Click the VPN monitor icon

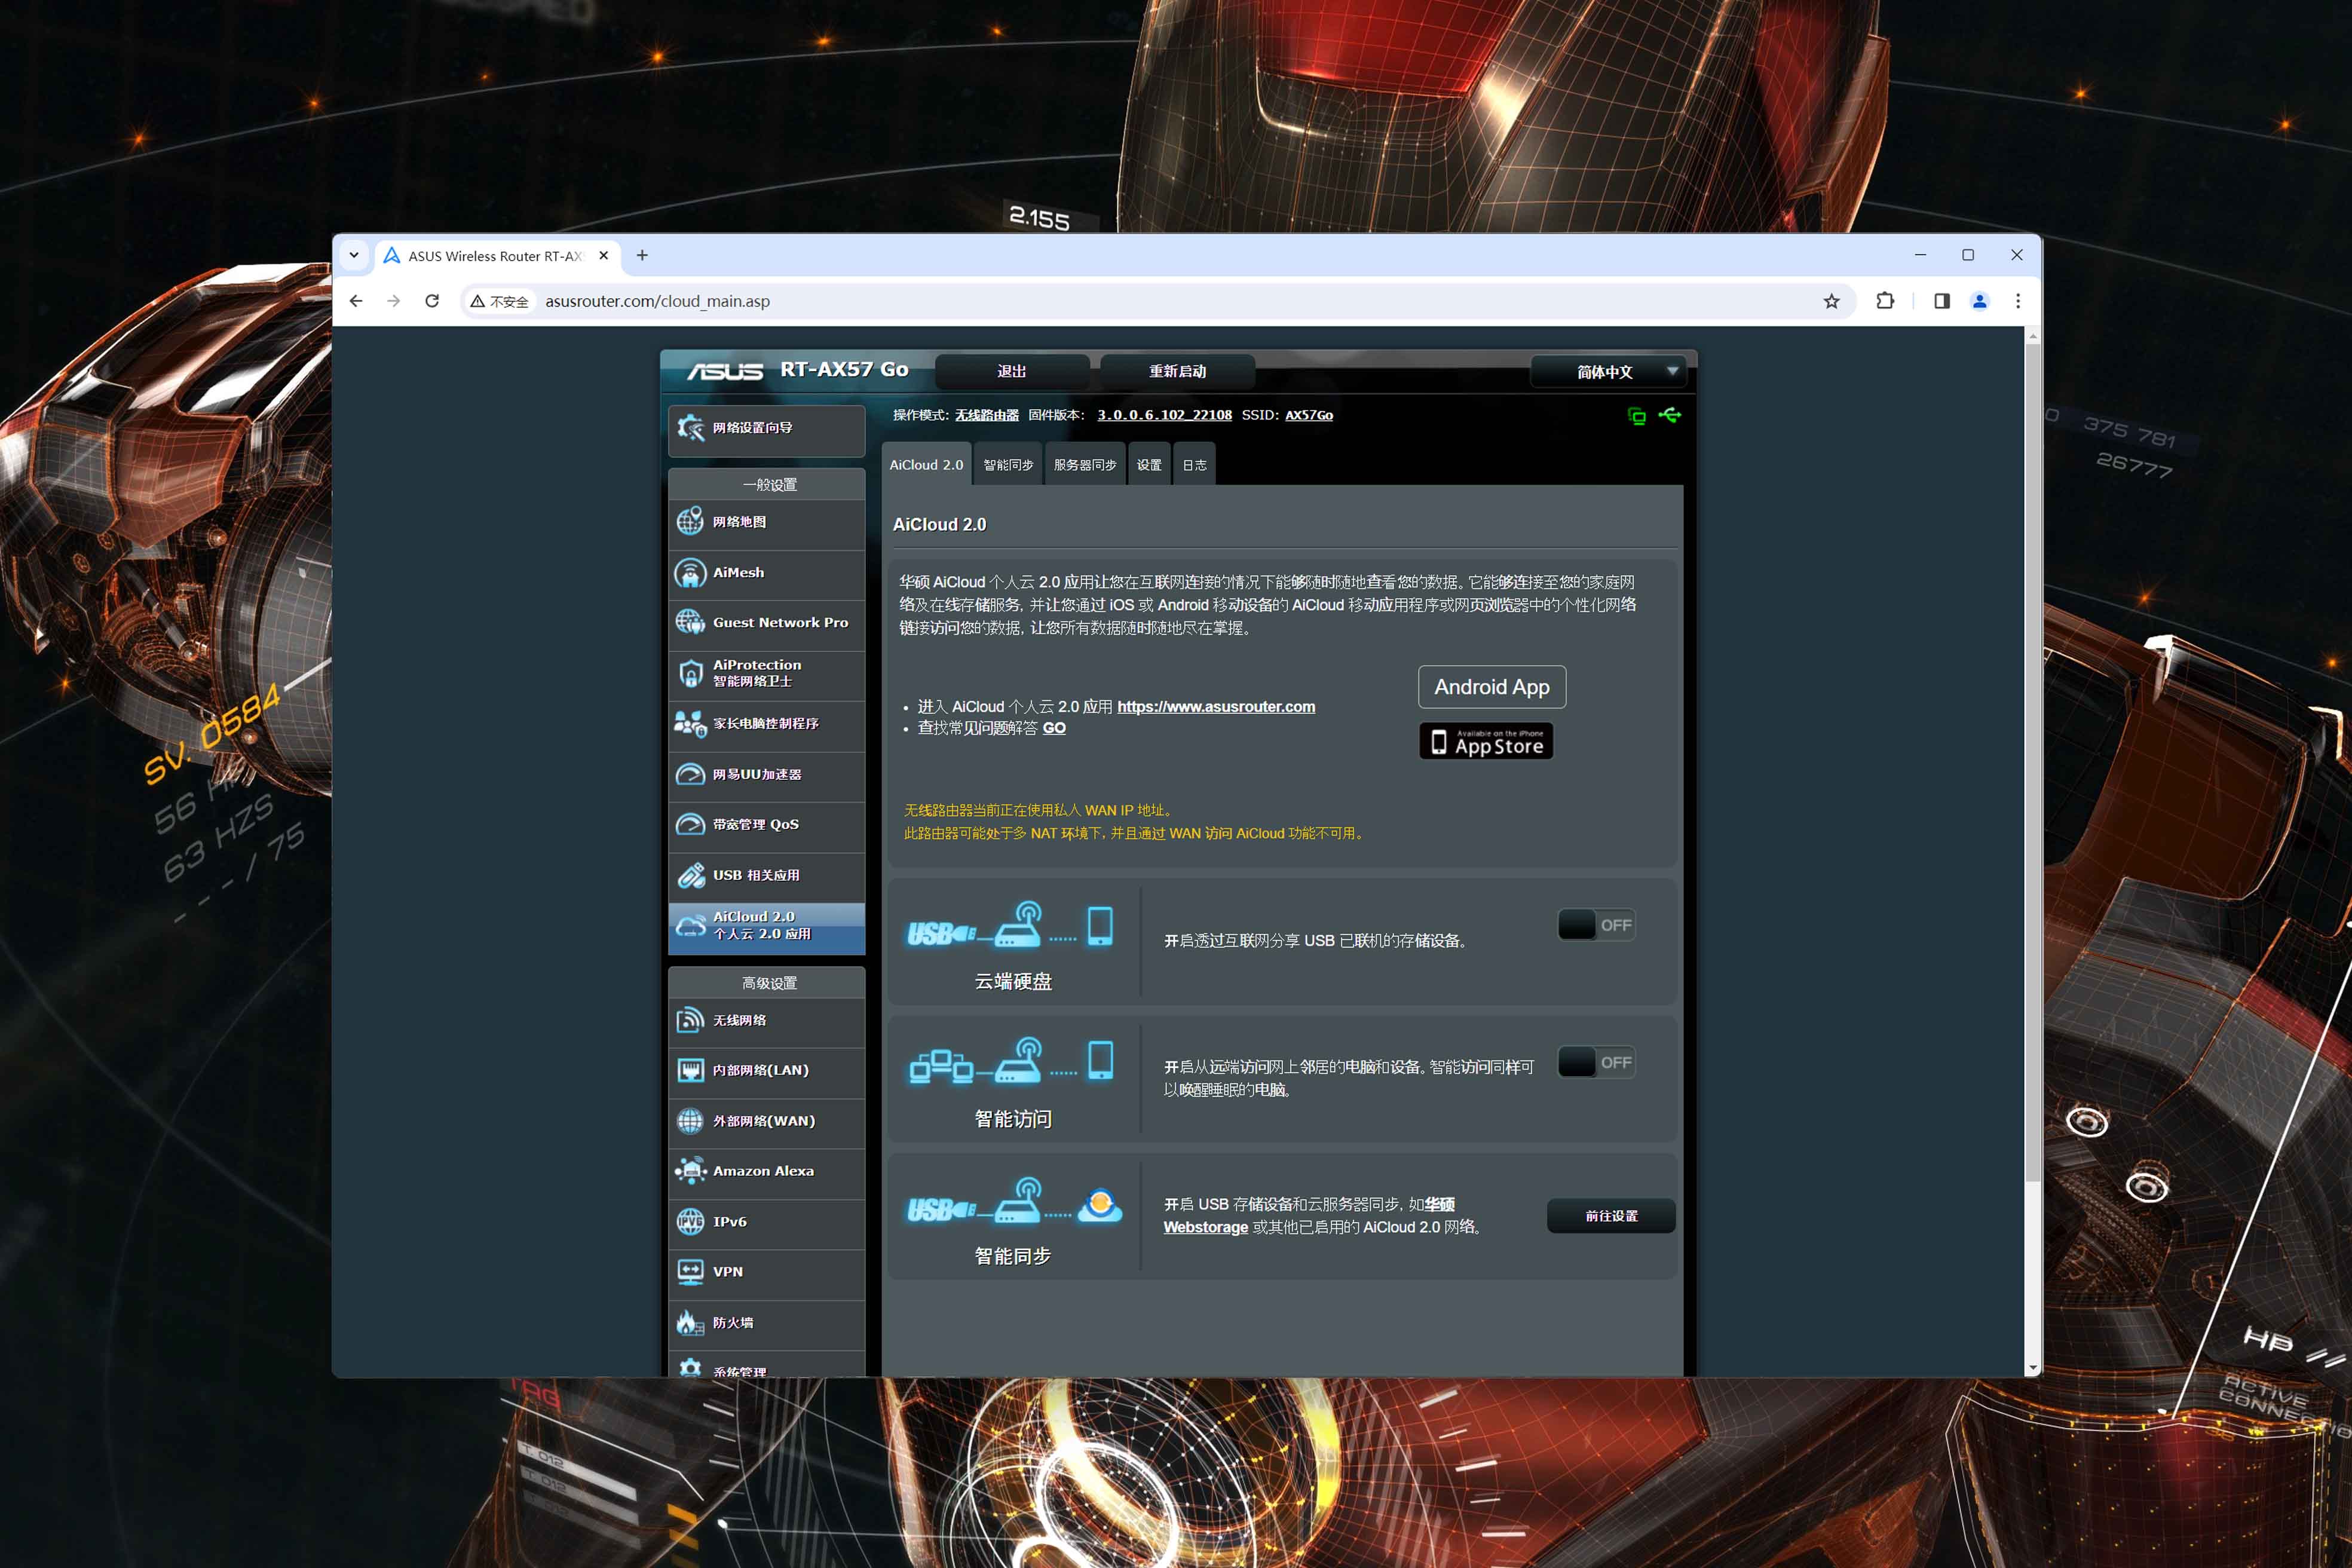point(690,1272)
